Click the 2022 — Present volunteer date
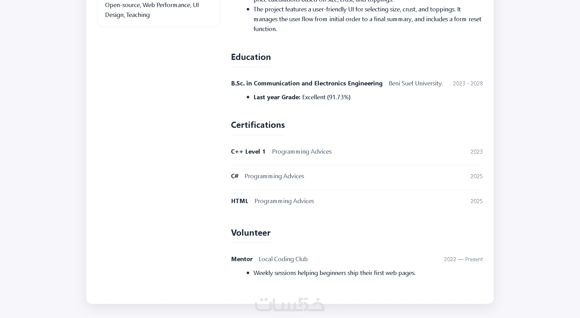The width and height of the screenshot is (580, 318). pos(463,259)
